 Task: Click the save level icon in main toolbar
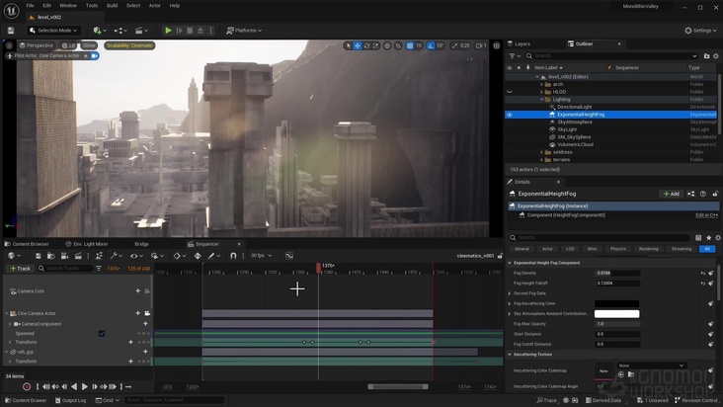[x=11, y=31]
